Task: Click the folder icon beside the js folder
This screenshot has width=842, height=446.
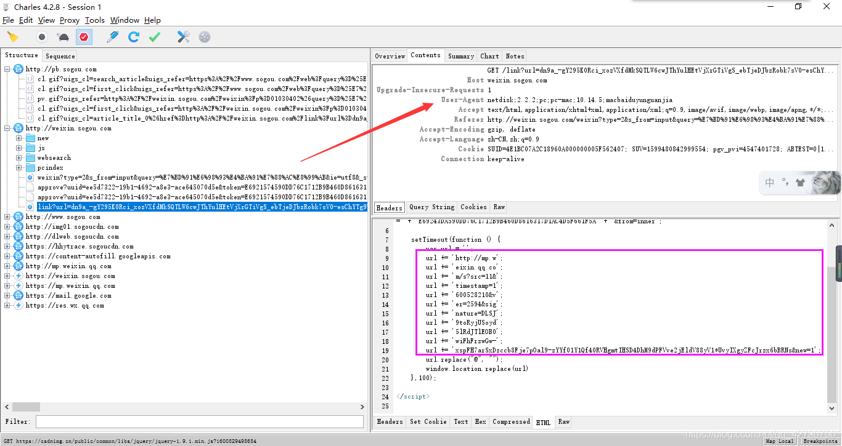Action: (30, 148)
